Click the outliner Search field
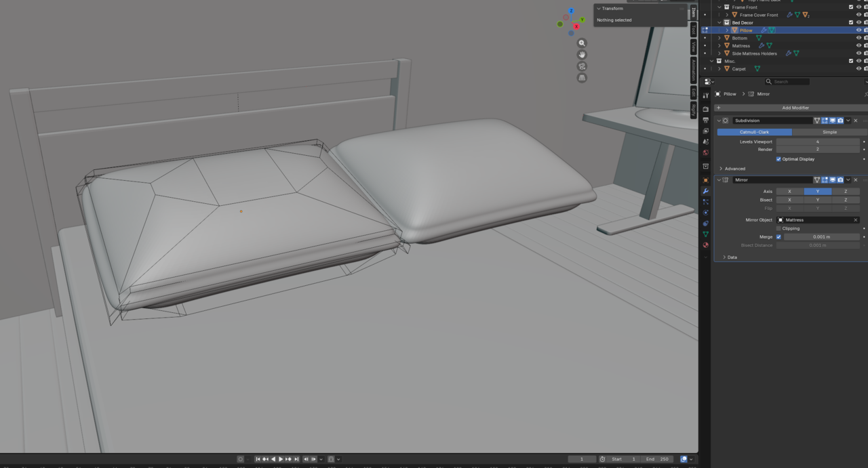The height and width of the screenshot is (468, 868). tap(787, 81)
